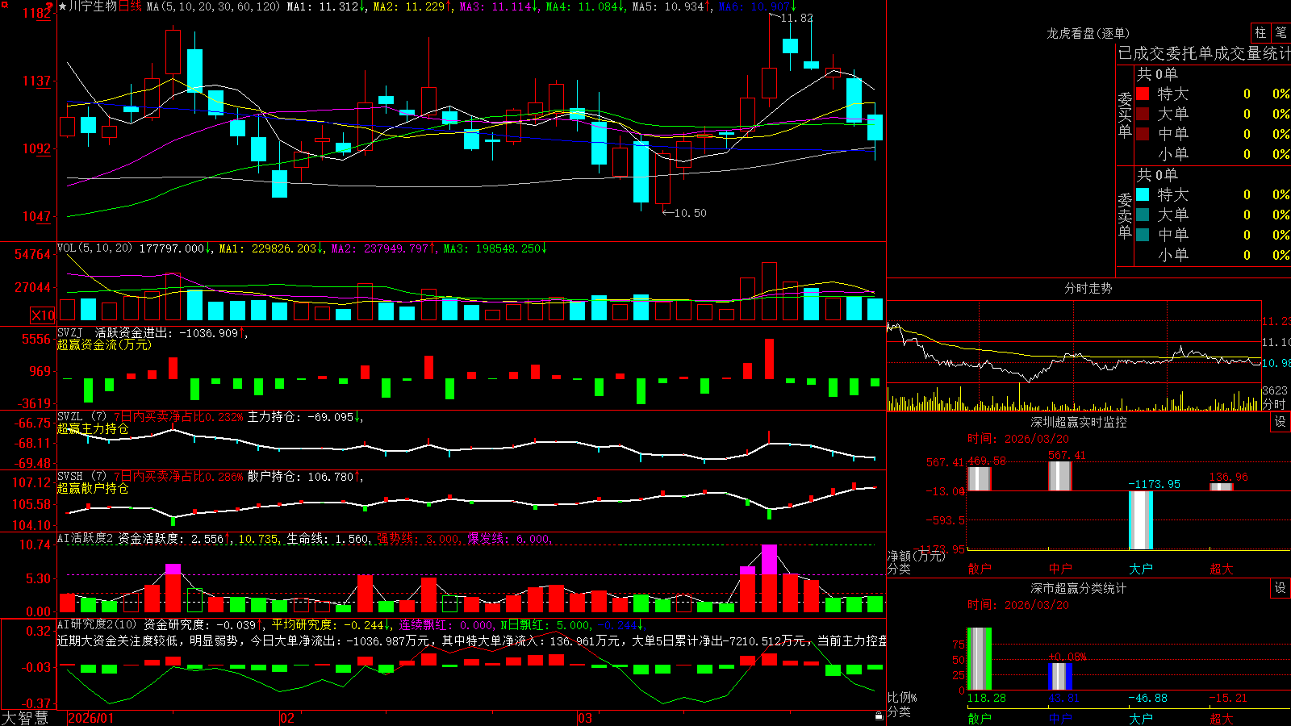
Task: Select 大户 category in 深市超赢分类统计
Action: click(1141, 719)
